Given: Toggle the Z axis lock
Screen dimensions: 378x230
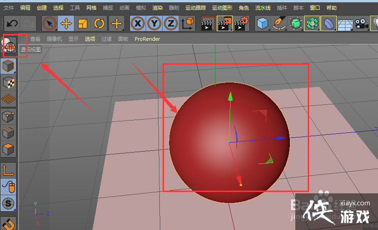Looking at the screenshot, I should tap(171, 23).
